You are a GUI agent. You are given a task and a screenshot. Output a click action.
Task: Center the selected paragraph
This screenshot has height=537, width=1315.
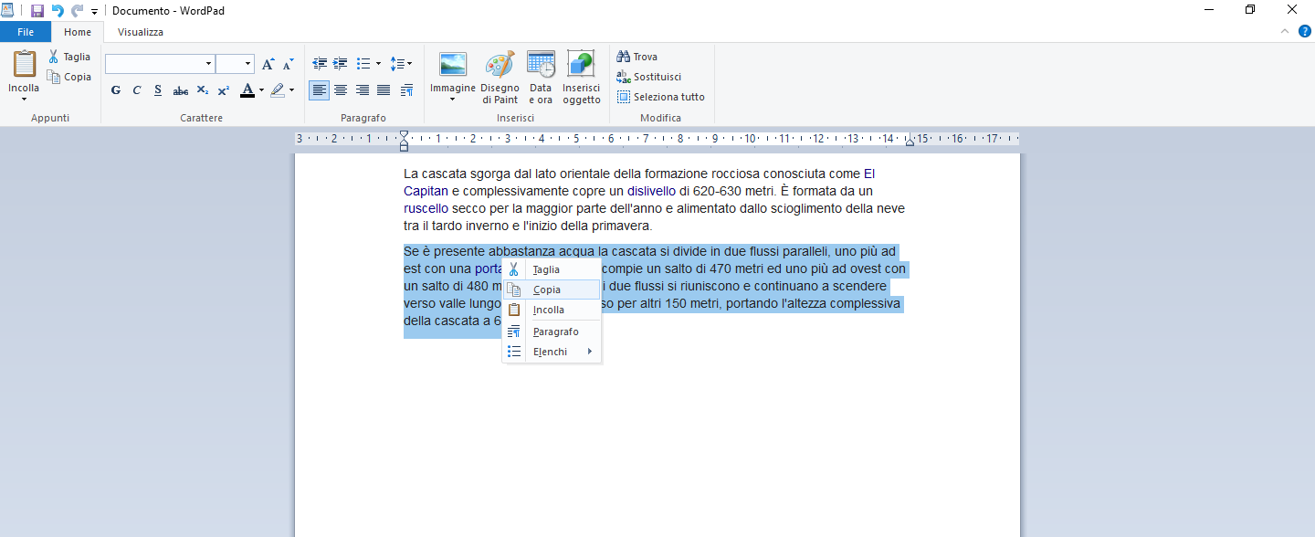341,89
